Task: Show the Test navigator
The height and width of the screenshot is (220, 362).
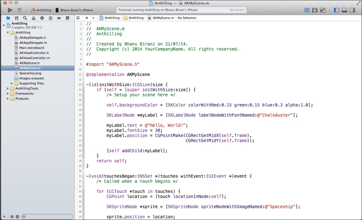Action: coord(42,18)
